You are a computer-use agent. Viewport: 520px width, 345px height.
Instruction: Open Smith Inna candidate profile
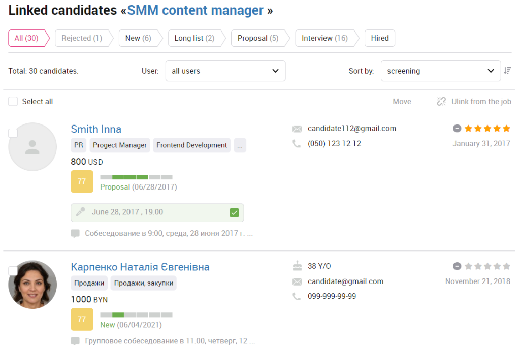(x=96, y=129)
